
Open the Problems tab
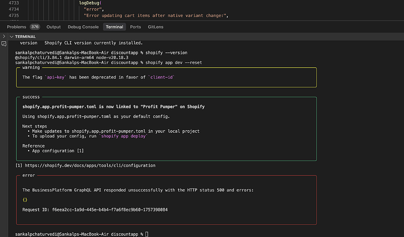[x=16, y=27]
